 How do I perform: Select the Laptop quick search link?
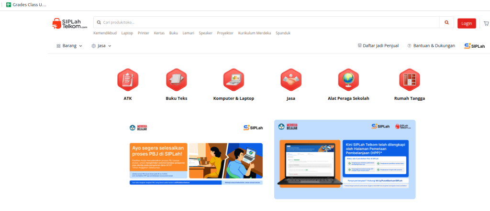tap(127, 33)
